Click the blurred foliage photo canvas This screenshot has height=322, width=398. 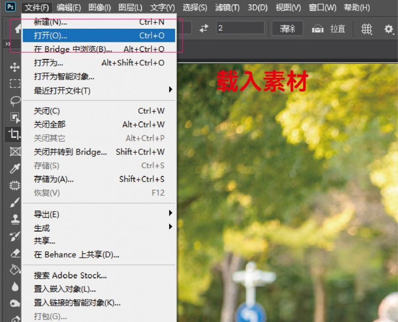287,193
